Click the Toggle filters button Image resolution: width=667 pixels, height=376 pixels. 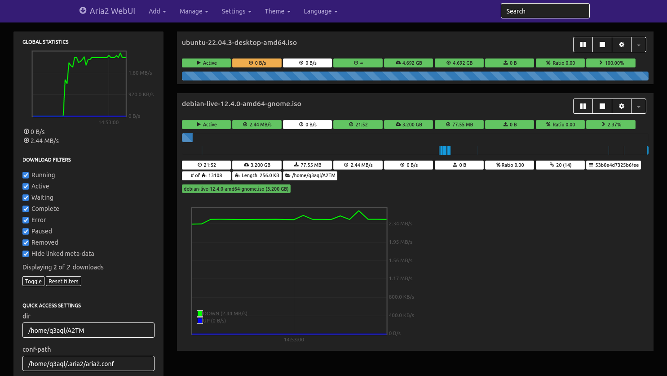[33, 281]
